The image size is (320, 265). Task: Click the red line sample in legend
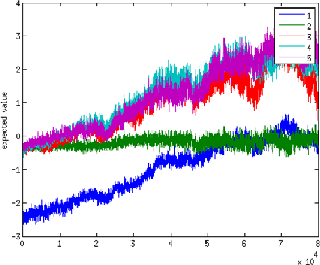(292, 36)
